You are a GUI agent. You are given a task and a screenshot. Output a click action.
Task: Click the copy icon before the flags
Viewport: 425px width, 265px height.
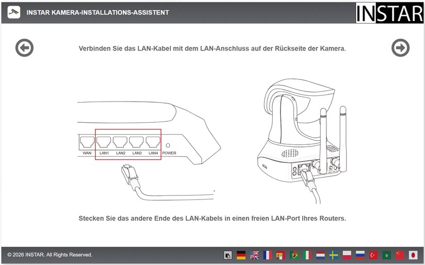coord(228,255)
